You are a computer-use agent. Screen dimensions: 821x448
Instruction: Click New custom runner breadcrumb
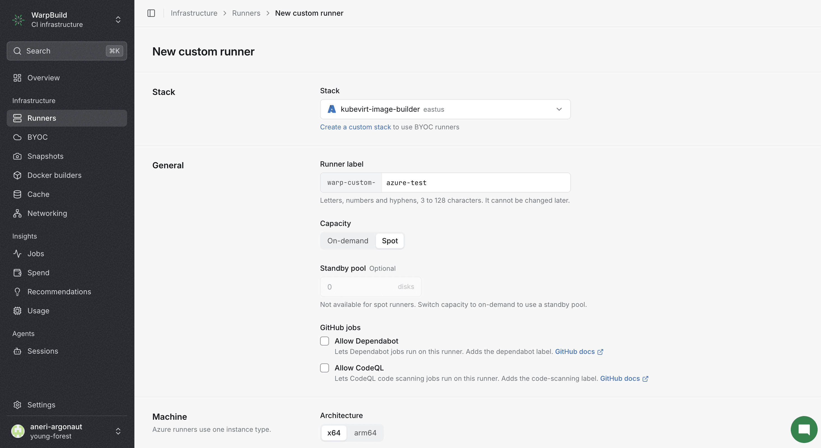[x=309, y=13]
